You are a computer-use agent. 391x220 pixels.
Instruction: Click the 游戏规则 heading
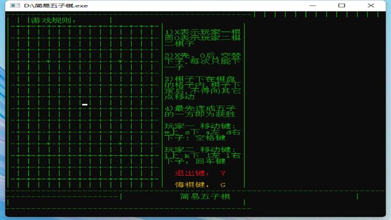tap(53, 20)
